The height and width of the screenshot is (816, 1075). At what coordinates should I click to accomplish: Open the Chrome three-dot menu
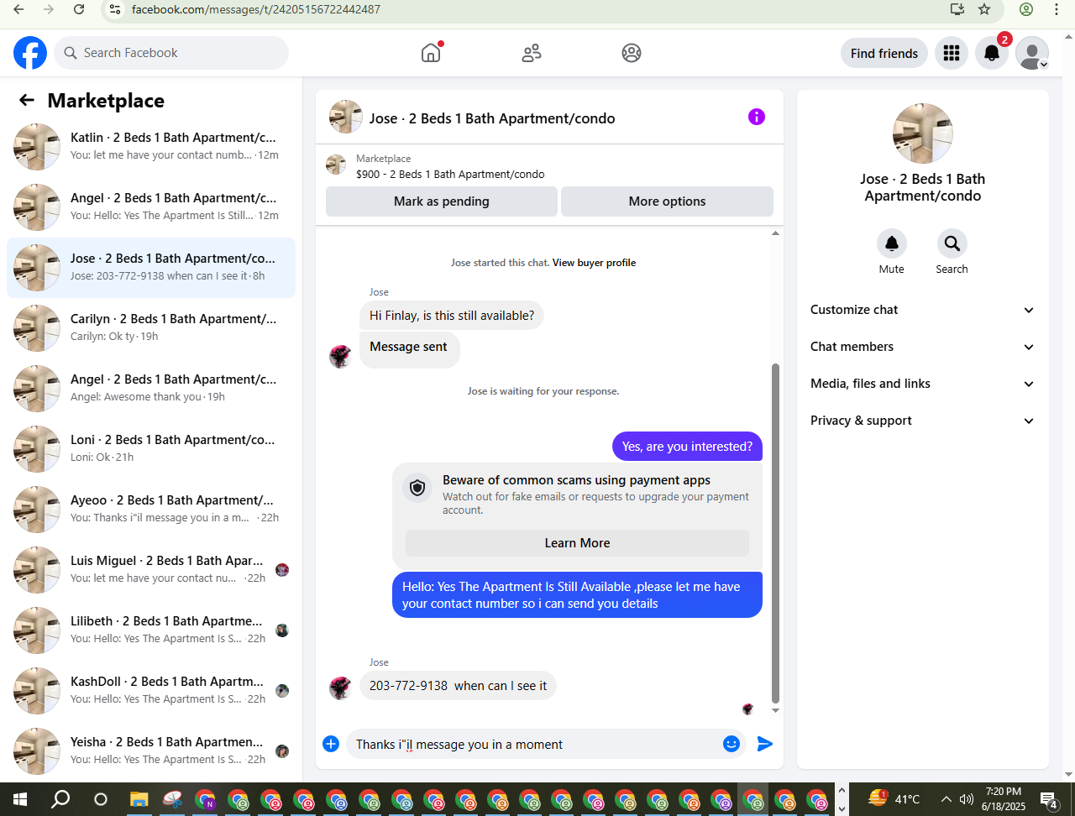(1057, 9)
